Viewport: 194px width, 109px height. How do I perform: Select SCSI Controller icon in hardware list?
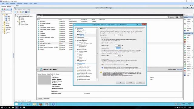coord(78,50)
